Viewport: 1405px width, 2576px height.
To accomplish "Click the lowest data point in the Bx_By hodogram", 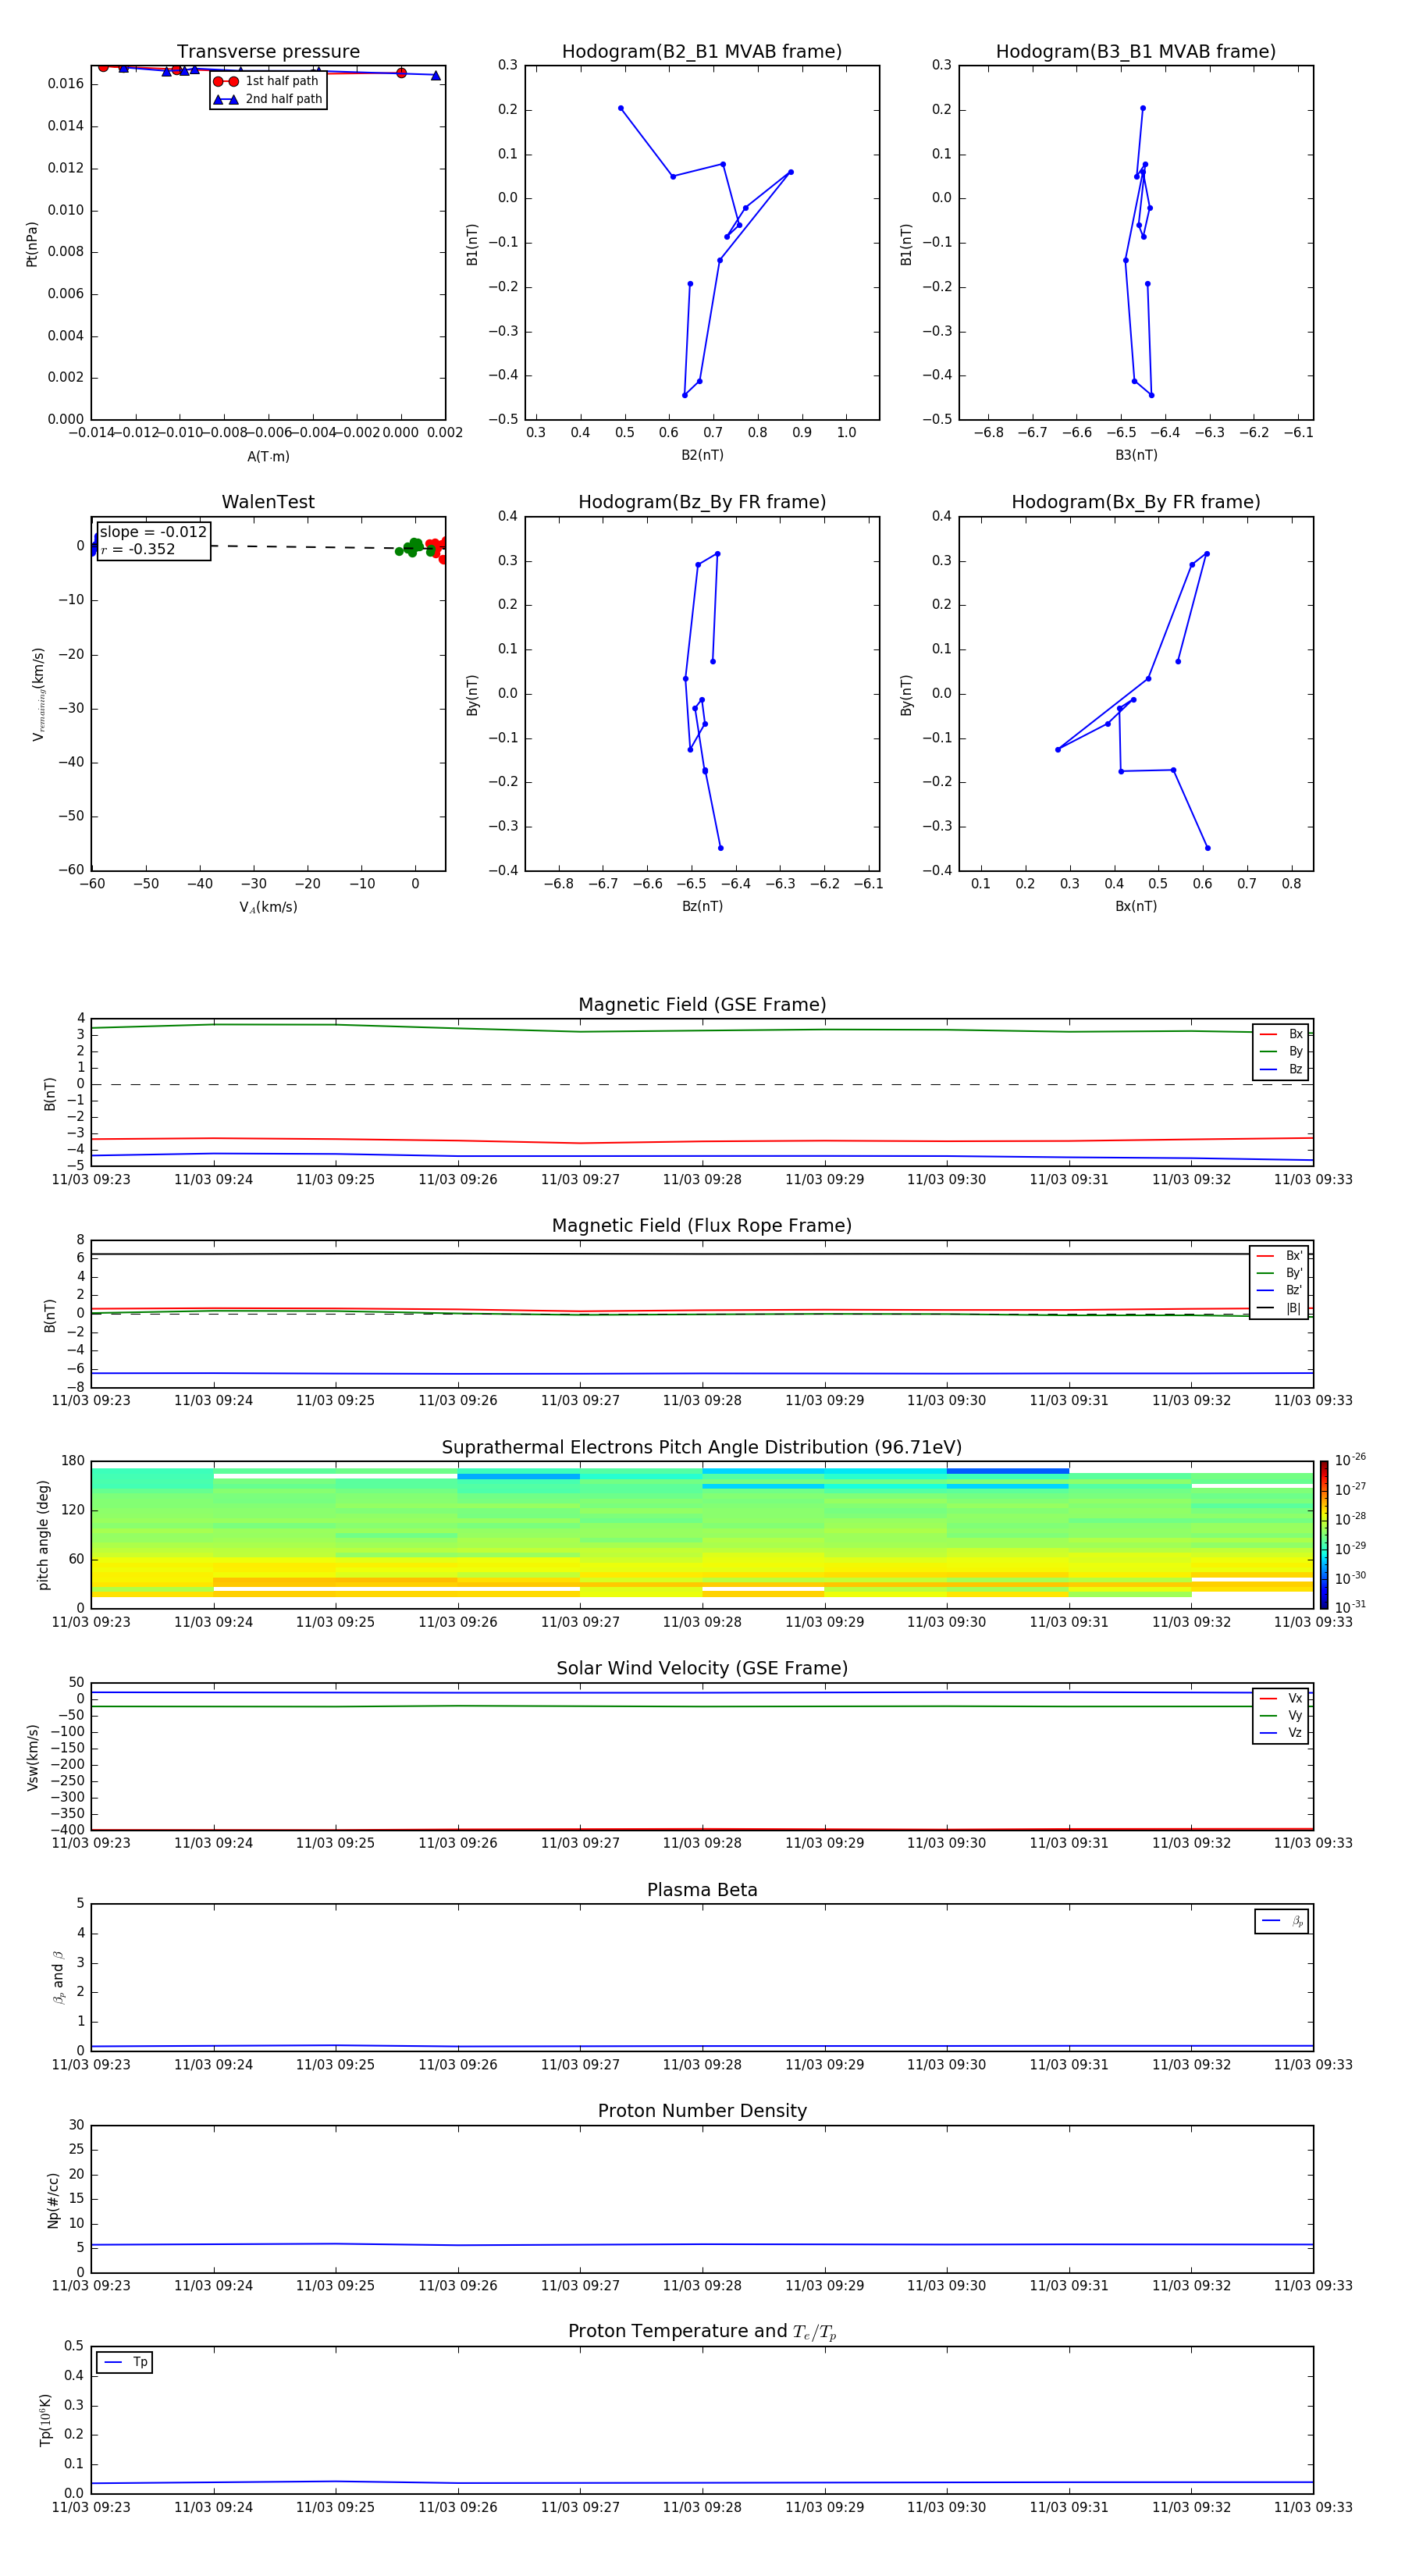I will [1208, 848].
